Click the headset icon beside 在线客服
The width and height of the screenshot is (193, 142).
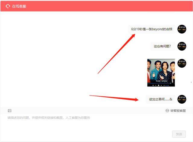click(x=8, y=6)
